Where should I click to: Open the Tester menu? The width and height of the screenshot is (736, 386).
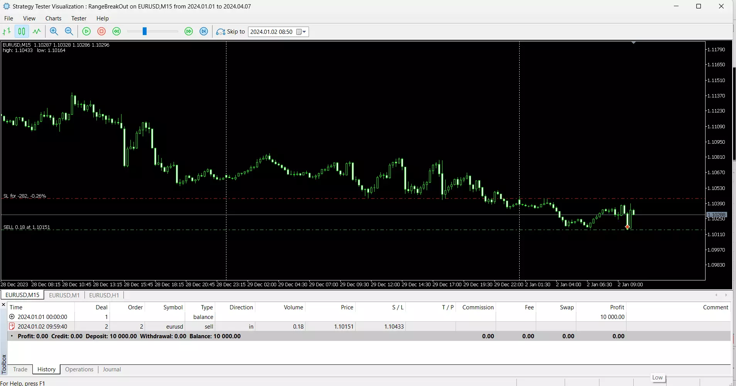click(79, 18)
